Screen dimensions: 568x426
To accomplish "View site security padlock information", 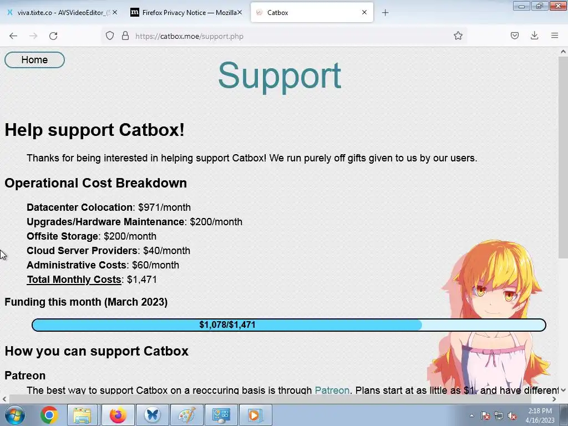I will point(125,36).
